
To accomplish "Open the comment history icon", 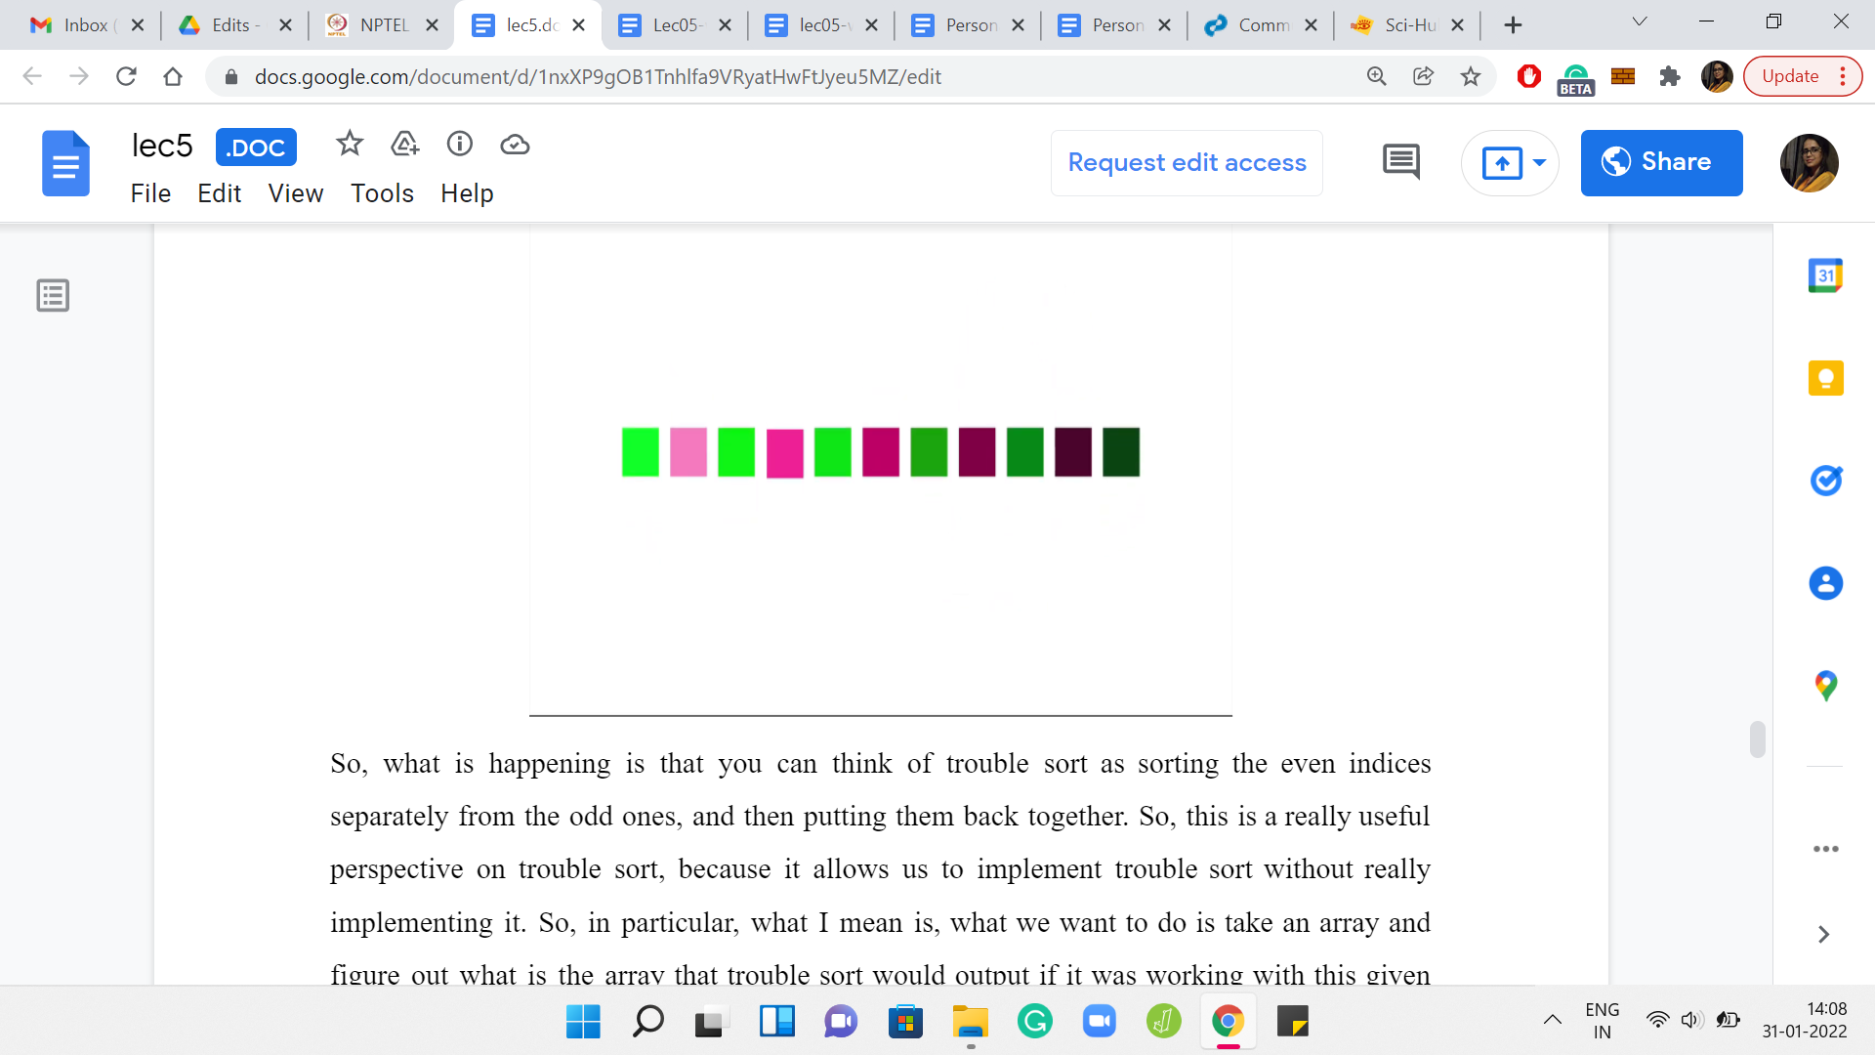I will coord(1400,162).
